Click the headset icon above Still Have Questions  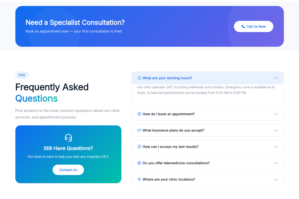tap(68, 138)
